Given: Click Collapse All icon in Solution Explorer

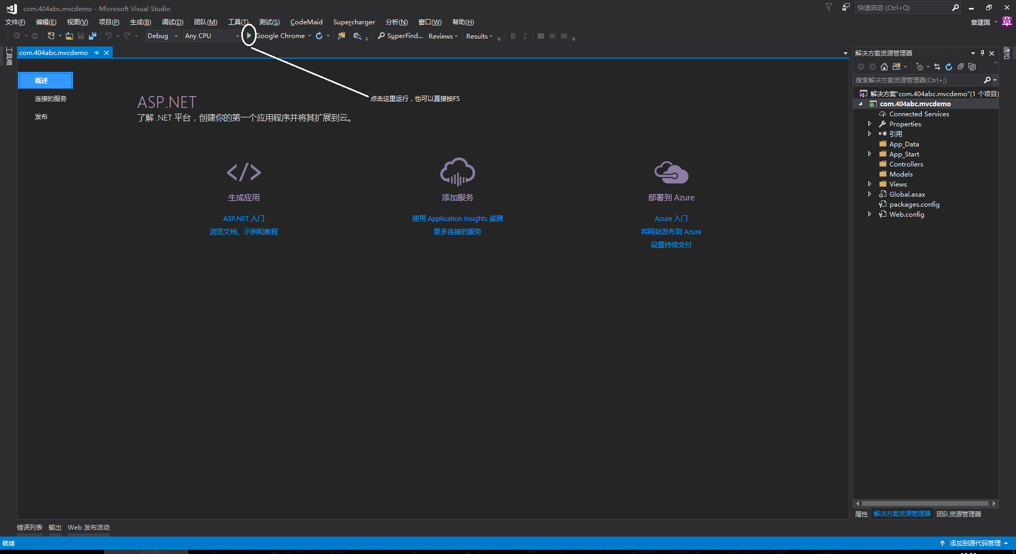Looking at the screenshot, I should pos(960,67).
